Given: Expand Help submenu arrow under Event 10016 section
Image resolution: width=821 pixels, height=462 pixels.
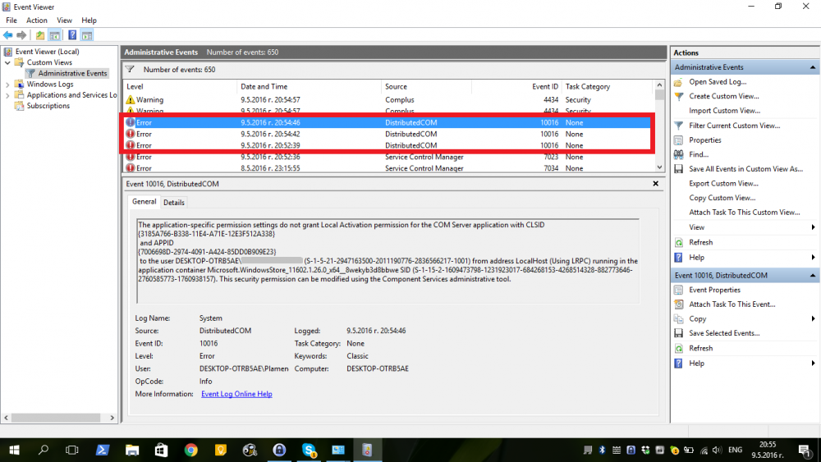Looking at the screenshot, I should tap(813, 363).
